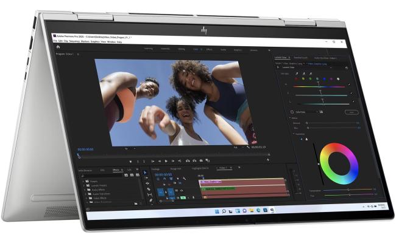Image resolution: width=396 pixels, height=243 pixels.
Task: Switch to the Effects workspace tab
Action: point(209,49)
